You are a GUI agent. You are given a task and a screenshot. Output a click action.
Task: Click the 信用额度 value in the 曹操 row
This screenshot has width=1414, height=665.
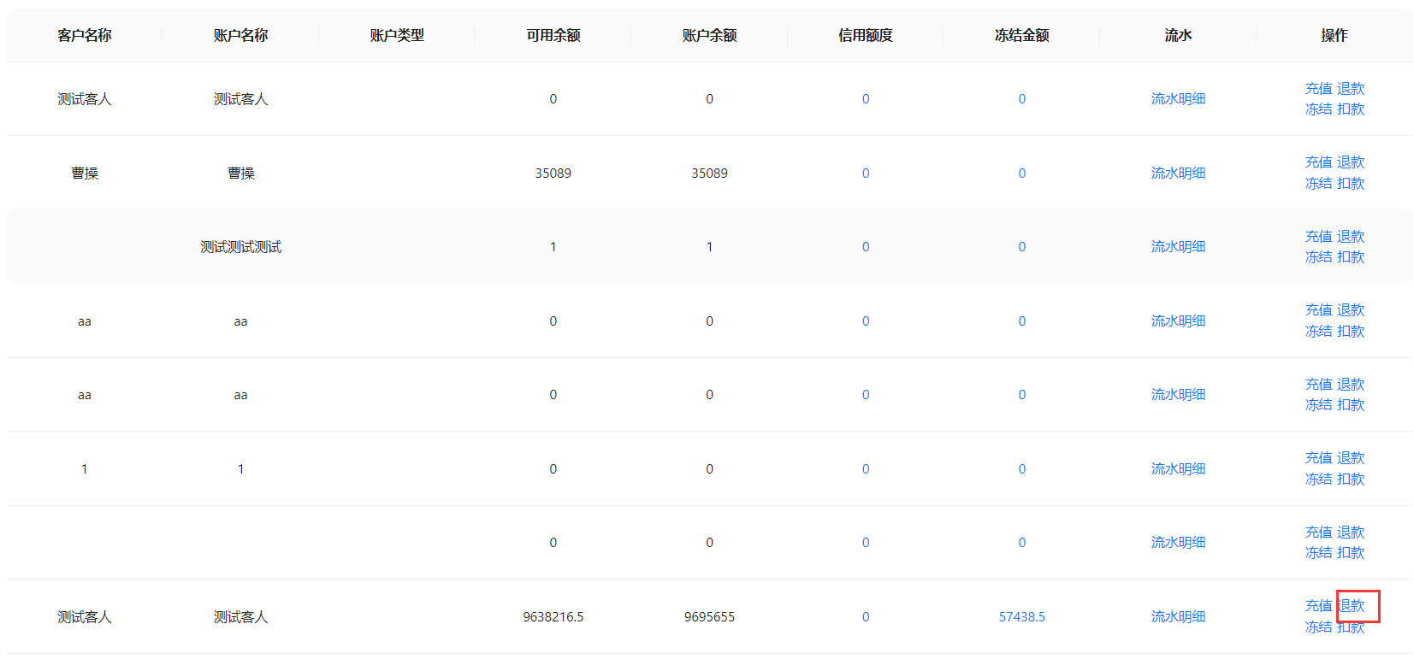click(x=866, y=174)
